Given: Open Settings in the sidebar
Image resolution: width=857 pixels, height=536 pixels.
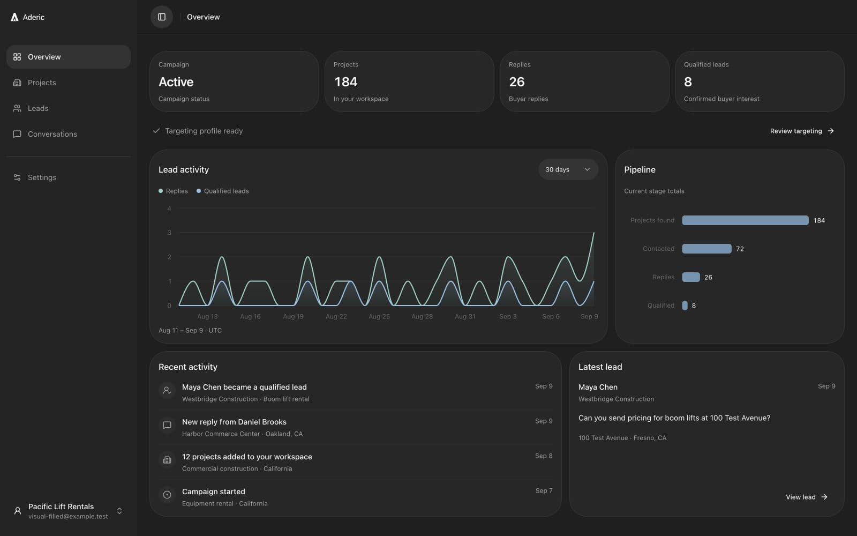Looking at the screenshot, I should pyautogui.click(x=69, y=177).
